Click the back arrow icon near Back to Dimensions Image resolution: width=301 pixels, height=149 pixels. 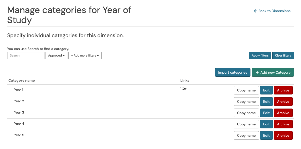point(255,11)
